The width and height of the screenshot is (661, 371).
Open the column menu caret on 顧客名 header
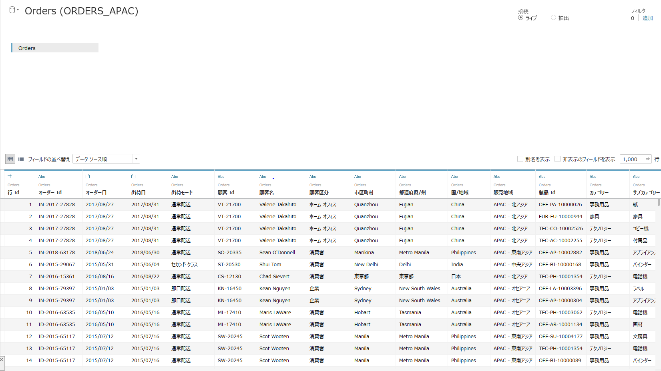coord(273,178)
